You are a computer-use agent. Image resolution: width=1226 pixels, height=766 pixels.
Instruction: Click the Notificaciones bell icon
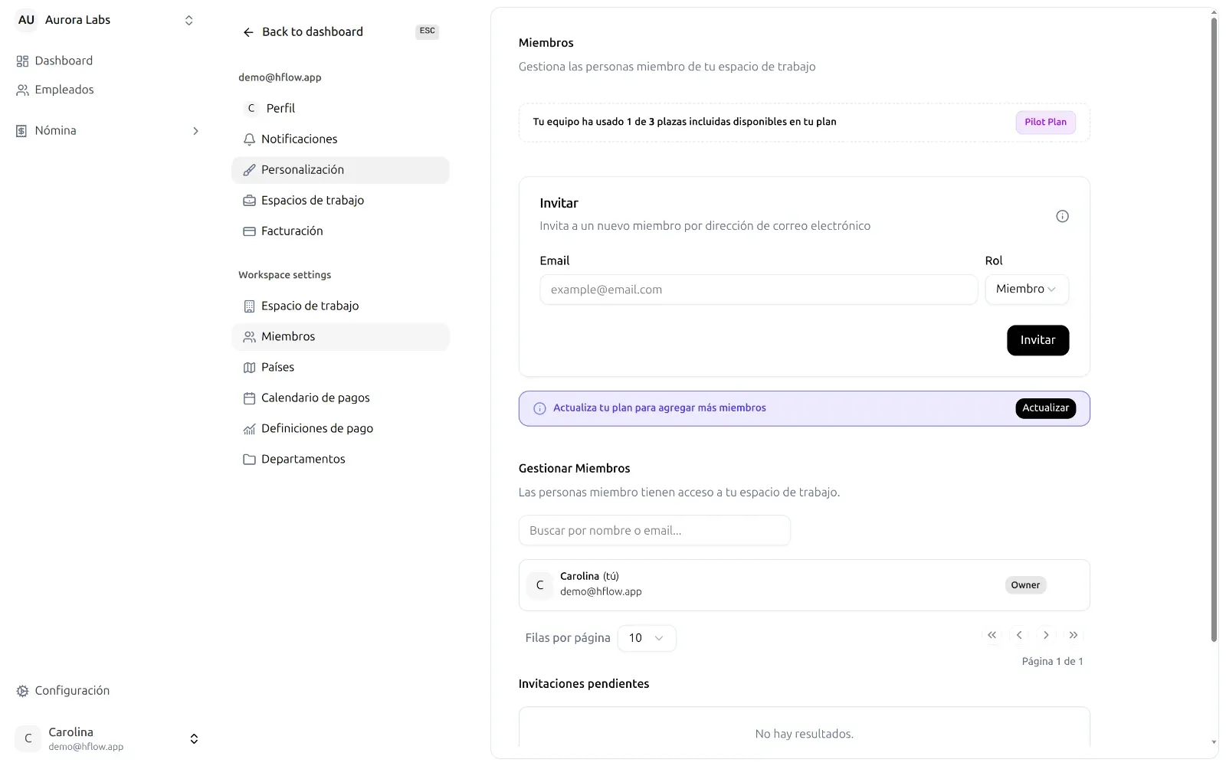249,139
